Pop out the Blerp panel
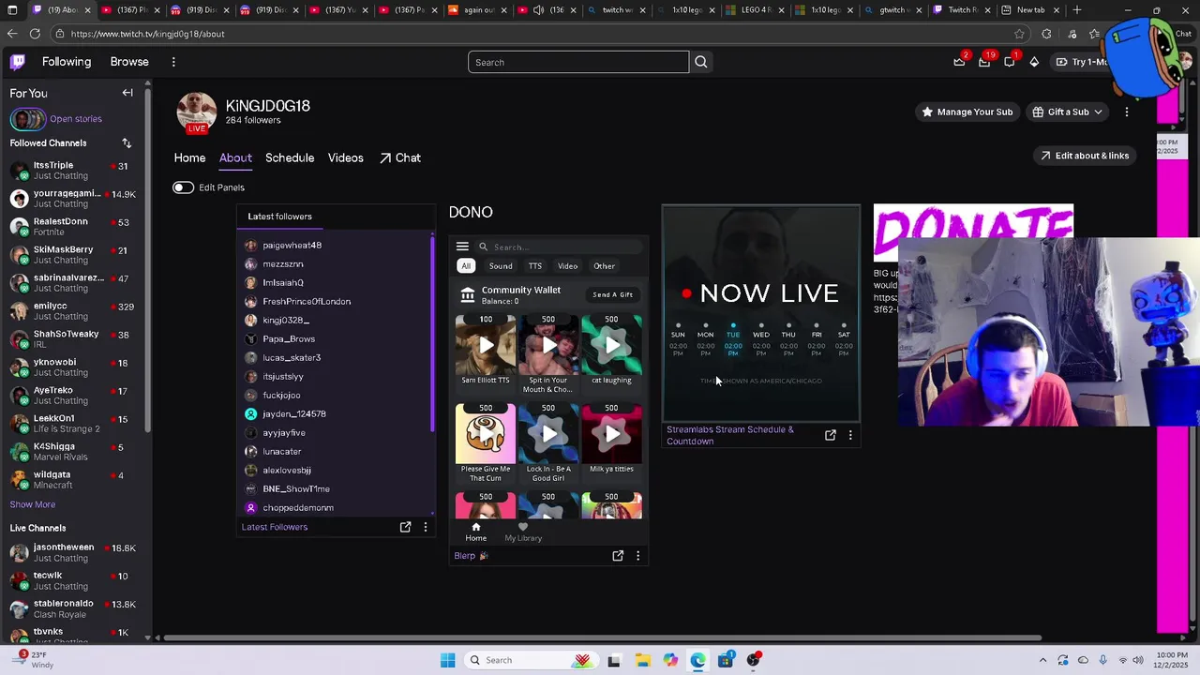The width and height of the screenshot is (1200, 675). pyautogui.click(x=618, y=556)
